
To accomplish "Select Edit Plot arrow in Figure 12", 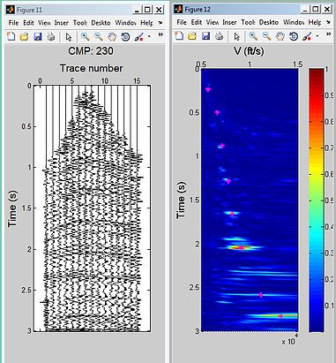I will (x=237, y=36).
